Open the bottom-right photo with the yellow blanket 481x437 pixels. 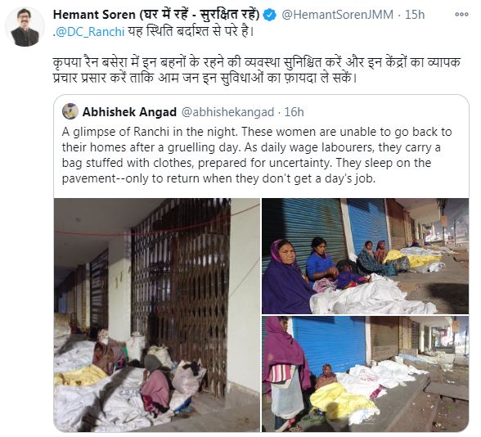365,374
